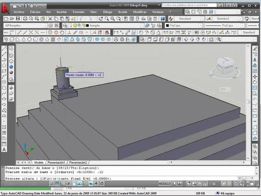The image size is (261, 196).
Task: Toggle Object Snap in status bar
Action: coord(74,184)
